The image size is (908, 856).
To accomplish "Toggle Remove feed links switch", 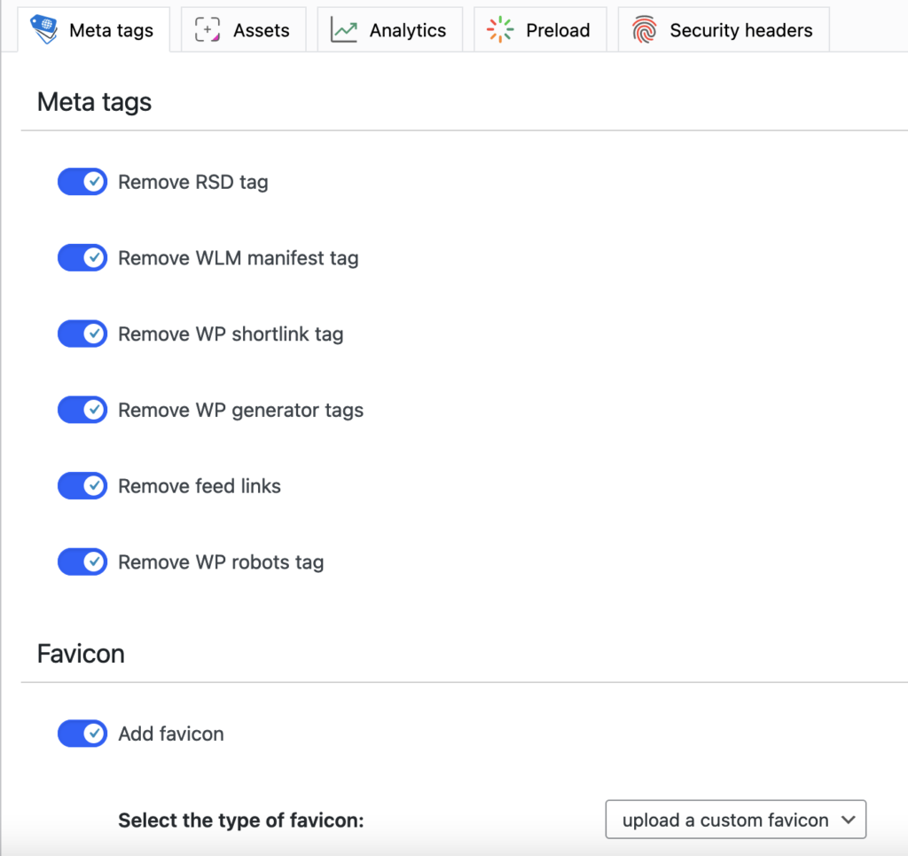I will click(x=82, y=486).
